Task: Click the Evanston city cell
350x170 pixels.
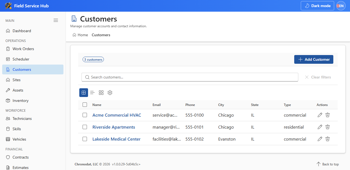Action: [x=227, y=139]
